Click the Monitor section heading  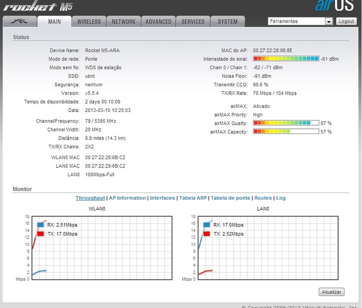point(22,189)
